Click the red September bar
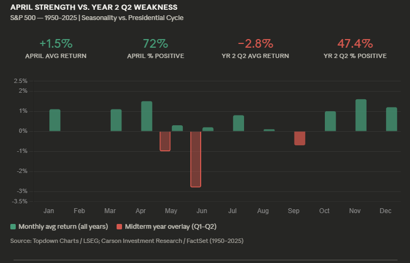This screenshot has height=263, width=410. pyautogui.click(x=299, y=138)
